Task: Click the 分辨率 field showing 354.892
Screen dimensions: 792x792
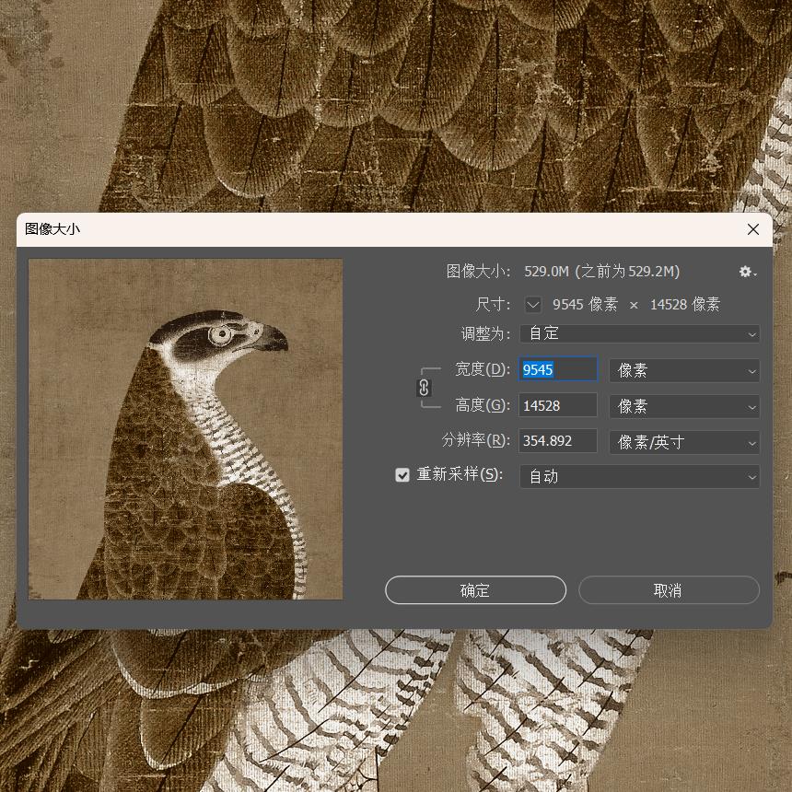Action: tap(558, 441)
